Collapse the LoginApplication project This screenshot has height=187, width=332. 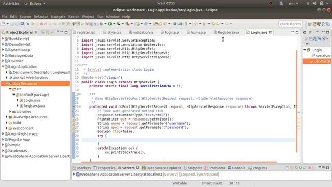point(3,66)
